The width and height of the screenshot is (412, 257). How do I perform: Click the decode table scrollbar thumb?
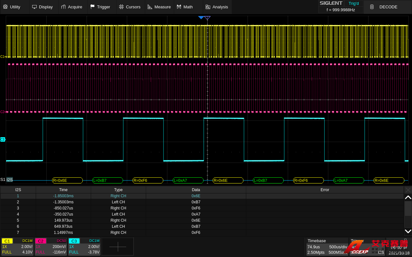(x=408, y=209)
